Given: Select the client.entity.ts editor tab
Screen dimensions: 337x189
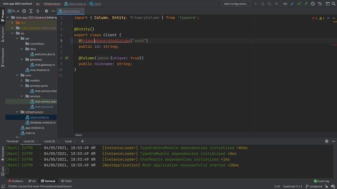Looking at the screenshot, I should (71, 11).
